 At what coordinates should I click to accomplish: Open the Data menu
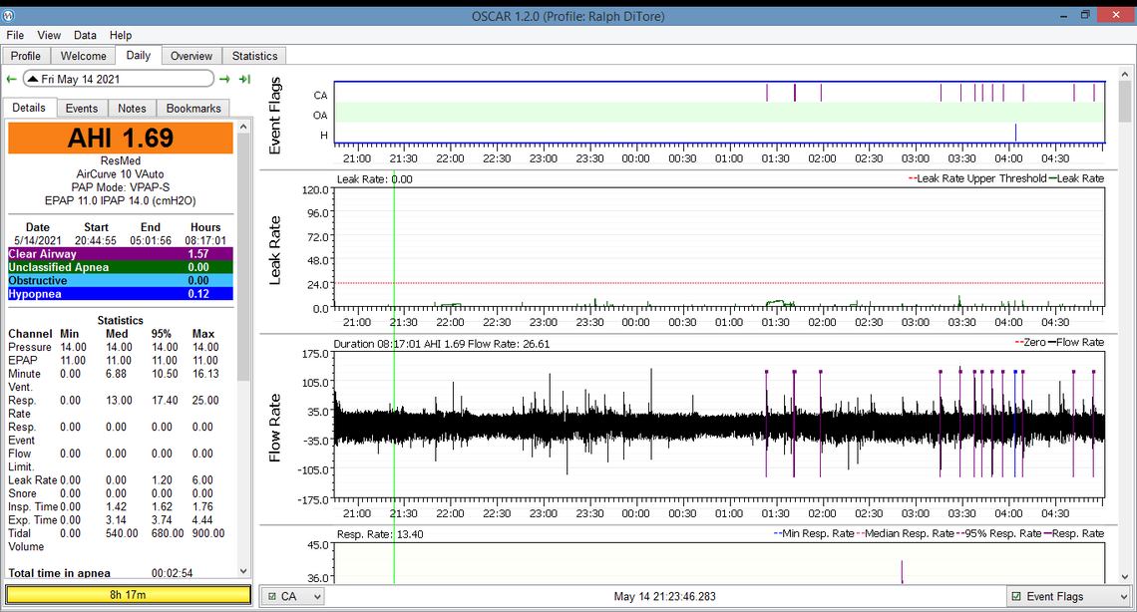pyautogui.click(x=85, y=35)
